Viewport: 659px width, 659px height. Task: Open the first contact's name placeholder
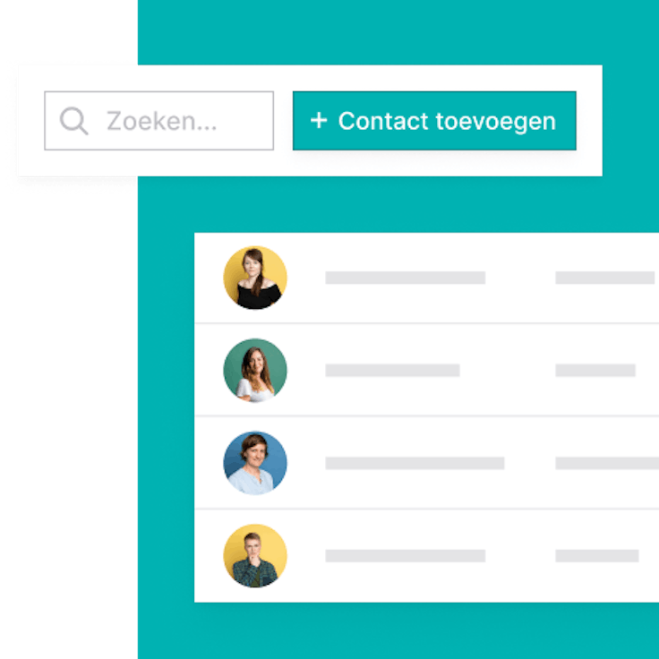click(x=405, y=278)
